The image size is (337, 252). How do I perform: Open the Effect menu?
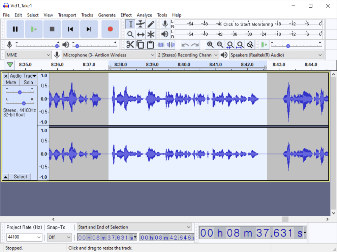pyautogui.click(x=126, y=15)
